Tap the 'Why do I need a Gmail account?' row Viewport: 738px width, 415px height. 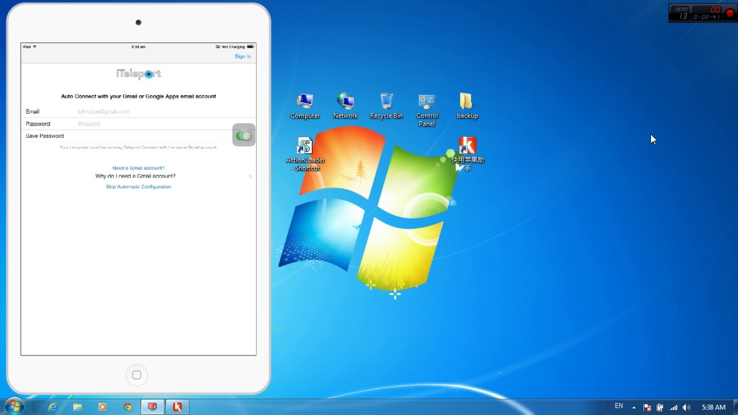pyautogui.click(x=138, y=176)
